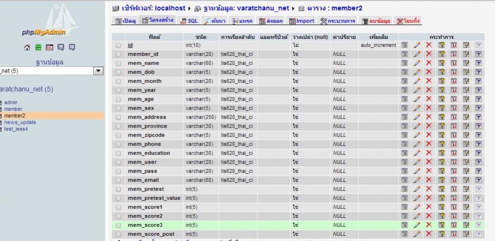Click the auto_increment cell in id row

[378, 45]
